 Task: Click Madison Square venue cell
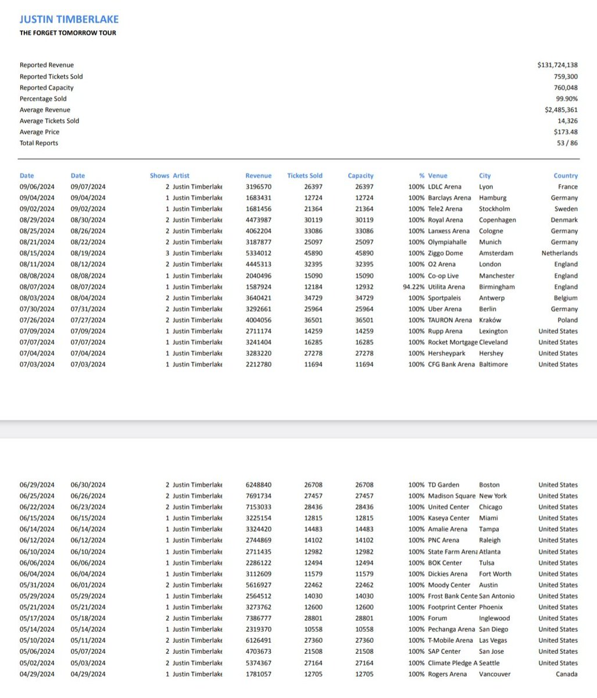[x=452, y=496]
